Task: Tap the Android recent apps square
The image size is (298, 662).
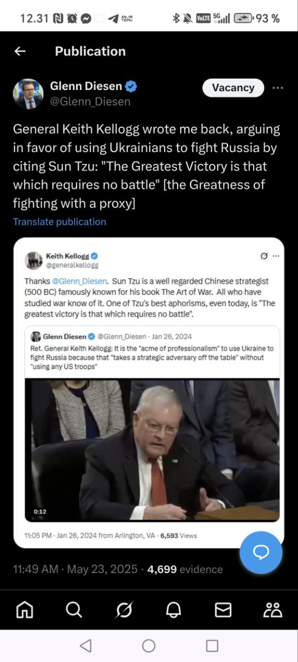Action: [212, 645]
